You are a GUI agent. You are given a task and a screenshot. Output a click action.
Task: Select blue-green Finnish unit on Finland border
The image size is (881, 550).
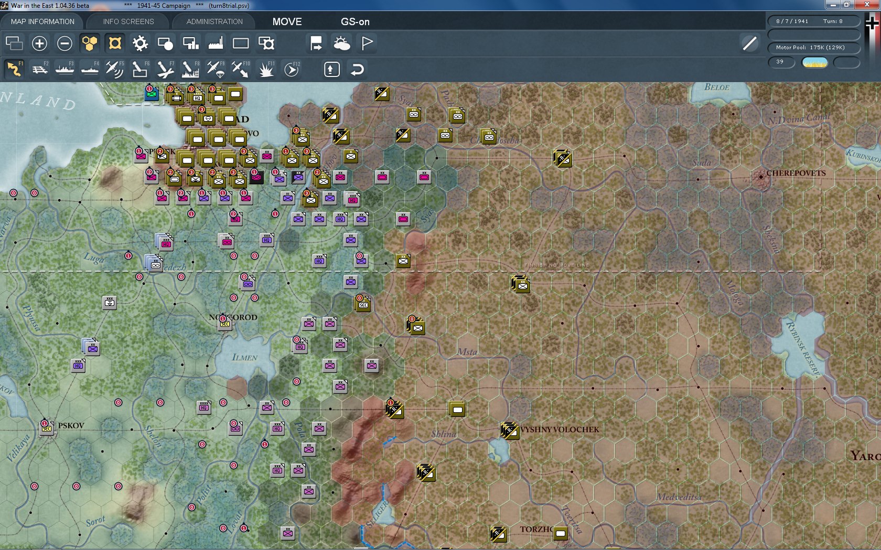[152, 94]
